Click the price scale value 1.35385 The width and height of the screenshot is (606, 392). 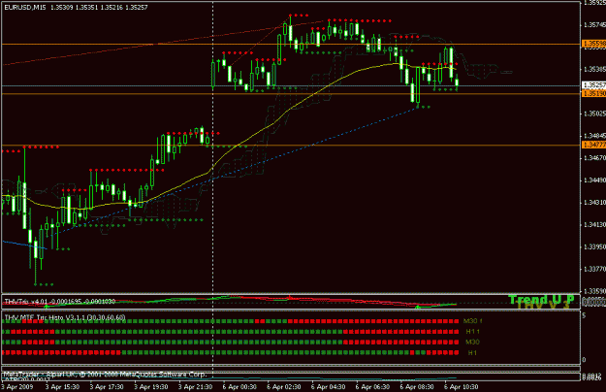pyautogui.click(x=594, y=69)
